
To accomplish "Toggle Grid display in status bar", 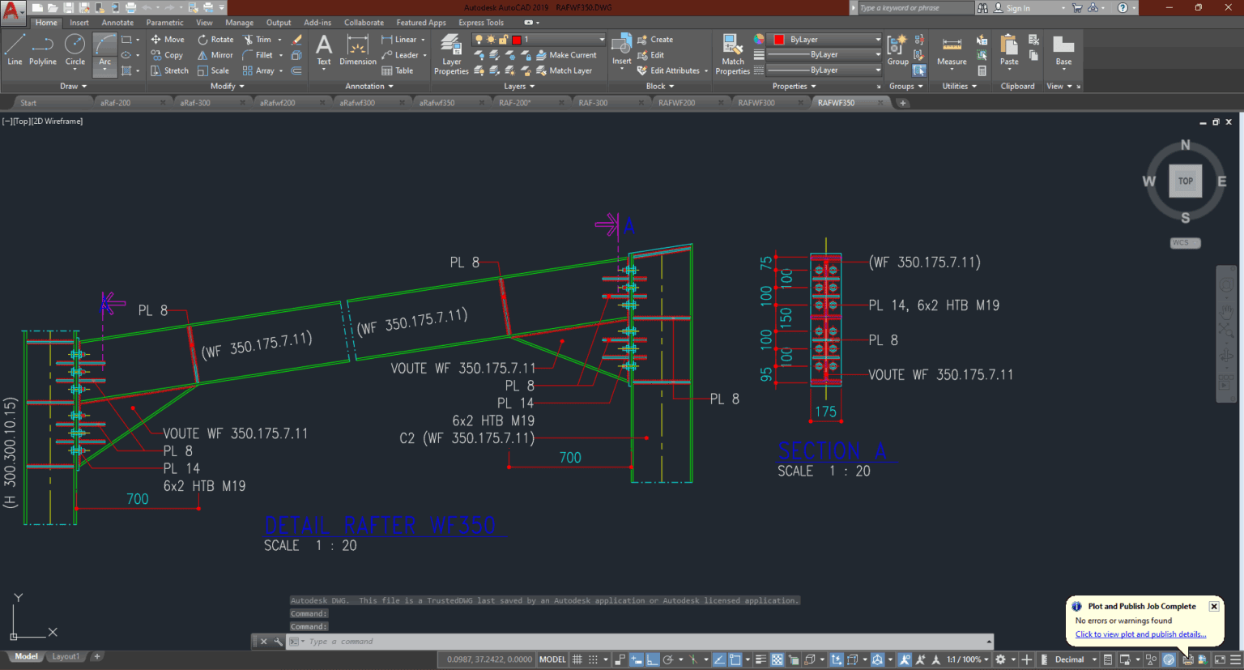I will [577, 659].
